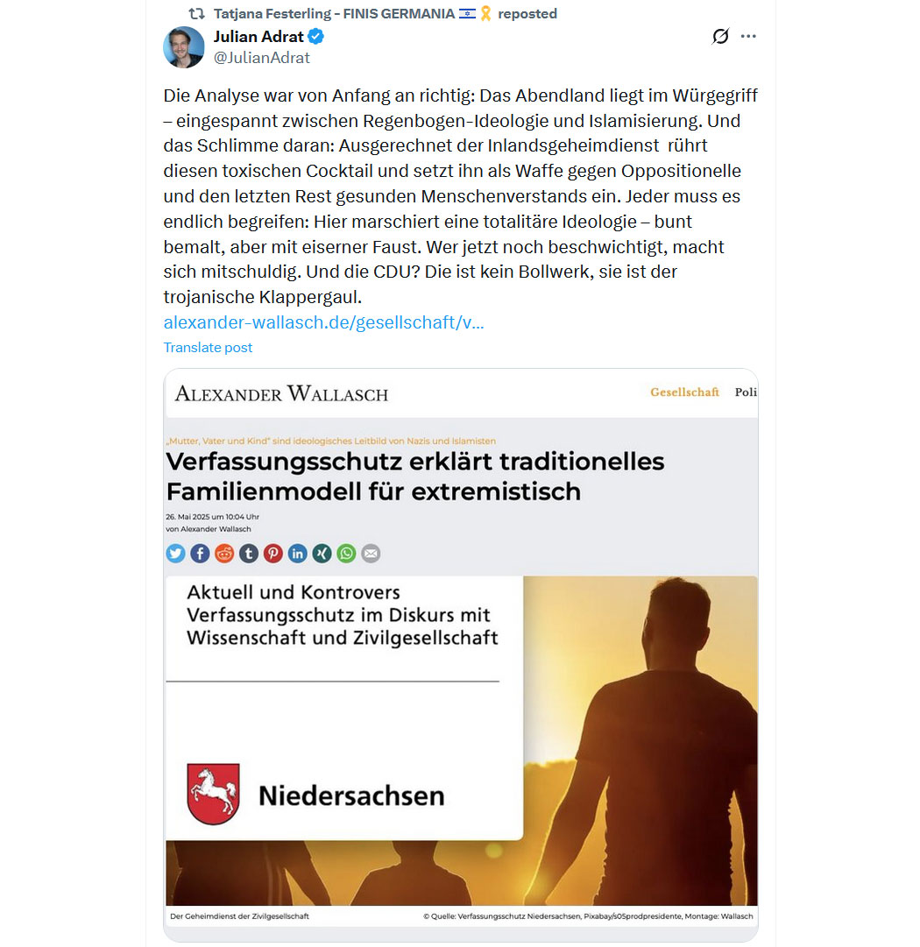Open Tatjana Festerling's reposter profile
The height and width of the screenshot is (947, 920).
334,13
